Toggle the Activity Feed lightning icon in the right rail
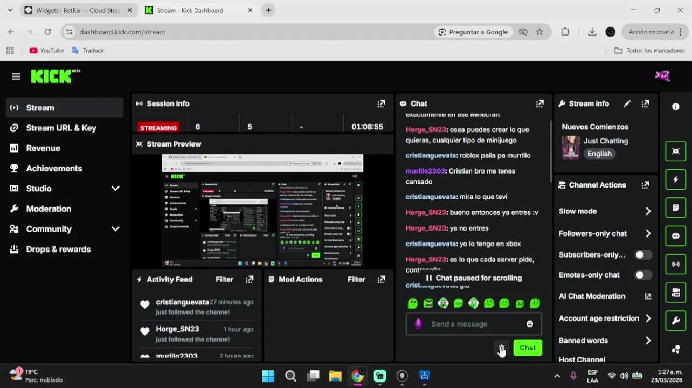 click(x=676, y=179)
